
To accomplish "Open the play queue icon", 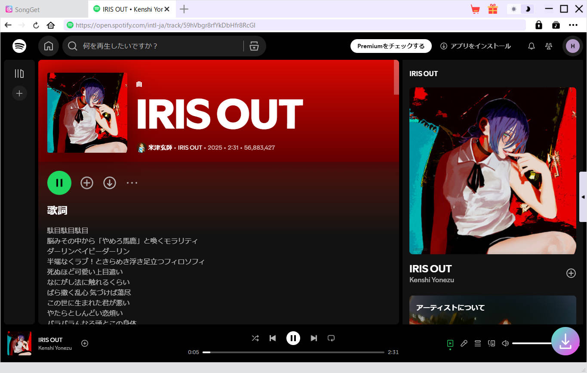I will tap(477, 343).
